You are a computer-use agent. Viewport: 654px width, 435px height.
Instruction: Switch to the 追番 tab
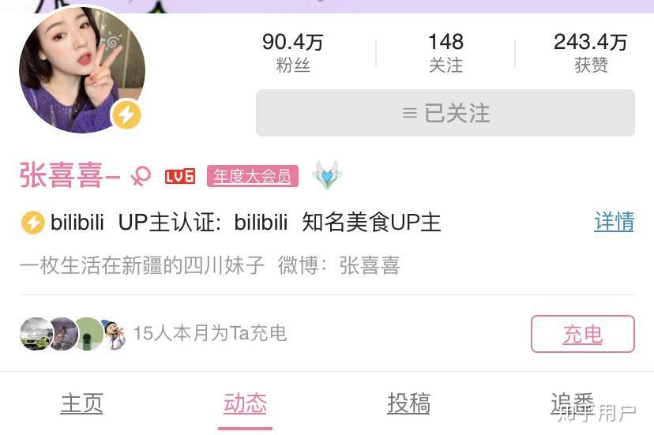click(572, 403)
